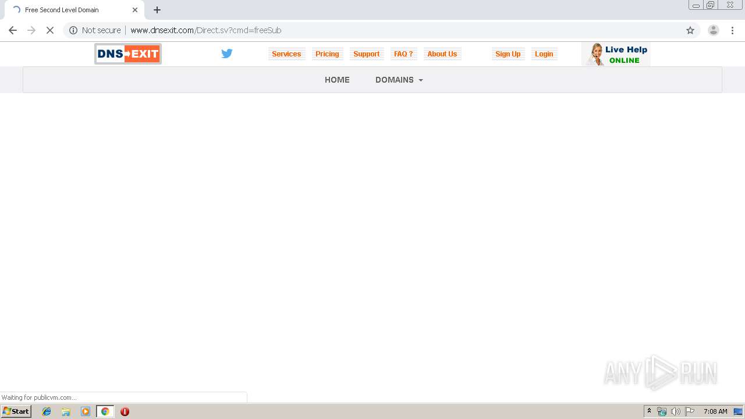Image resolution: width=745 pixels, height=419 pixels.
Task: Expand the DOMAINS dropdown menu
Action: pos(399,80)
